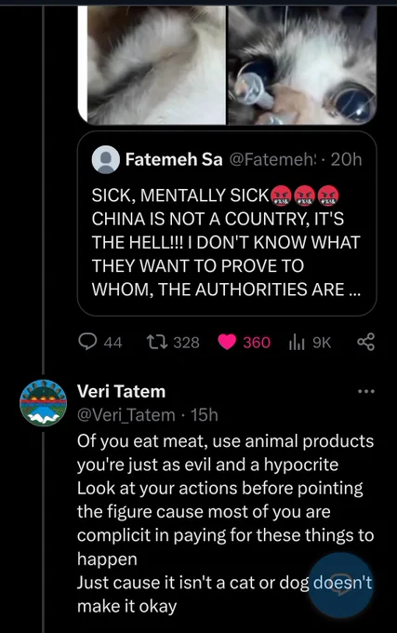Open the Veri Tatem display name
The height and width of the screenshot is (633, 397).
tap(121, 391)
